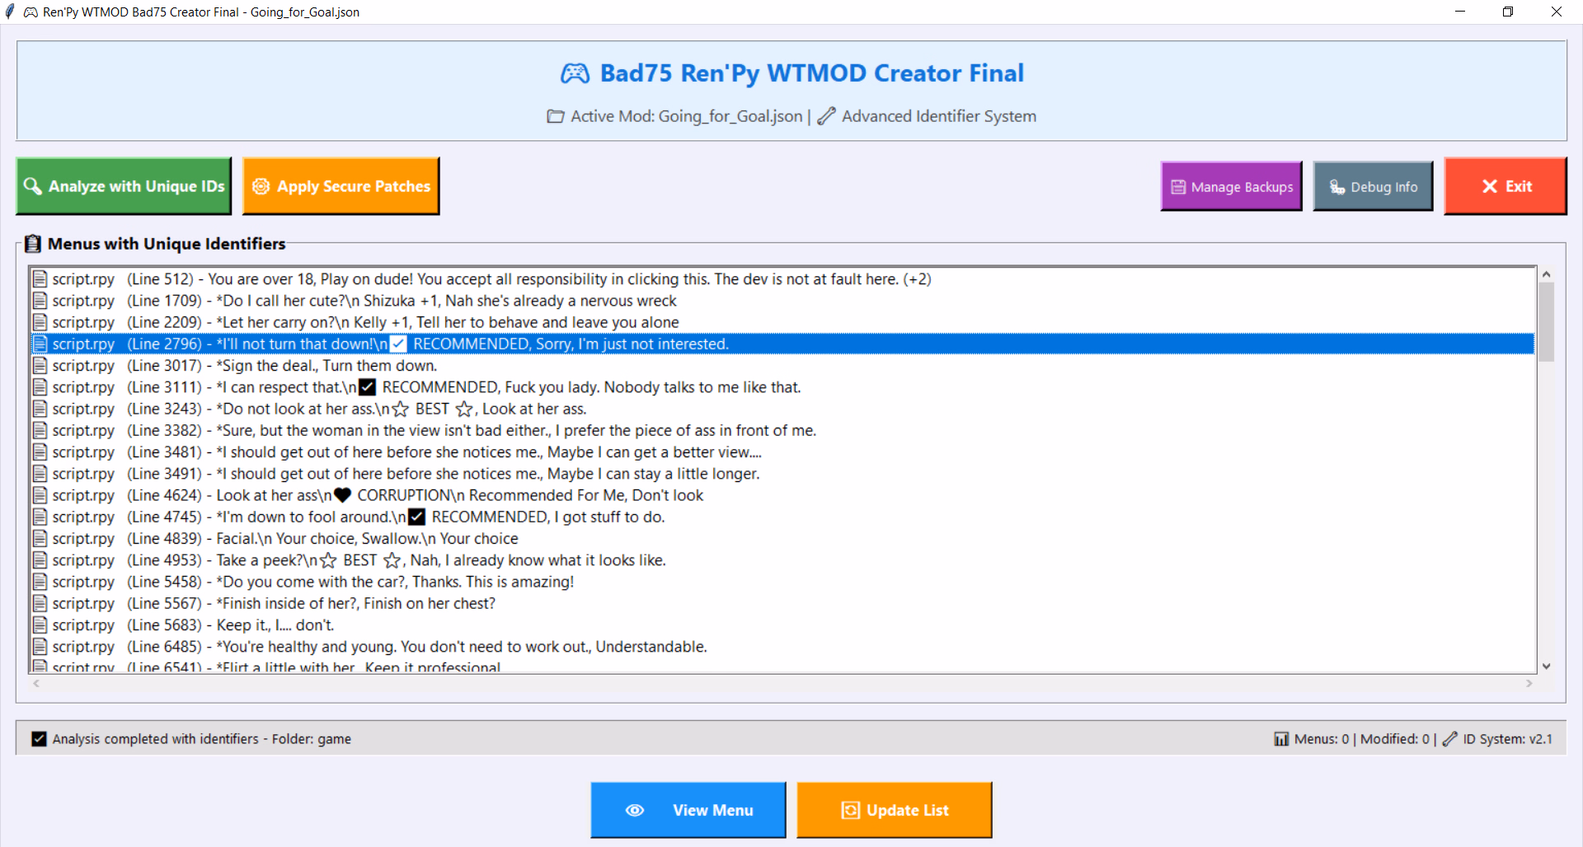Click the file icon on the Line 3481 row

point(40,452)
